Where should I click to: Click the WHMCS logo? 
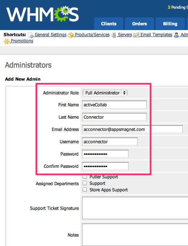coord(42,14)
